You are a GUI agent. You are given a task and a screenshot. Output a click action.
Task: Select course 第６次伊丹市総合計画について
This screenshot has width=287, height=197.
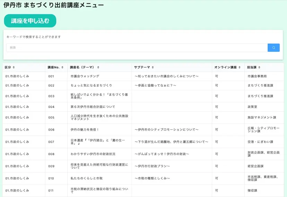[93, 107]
